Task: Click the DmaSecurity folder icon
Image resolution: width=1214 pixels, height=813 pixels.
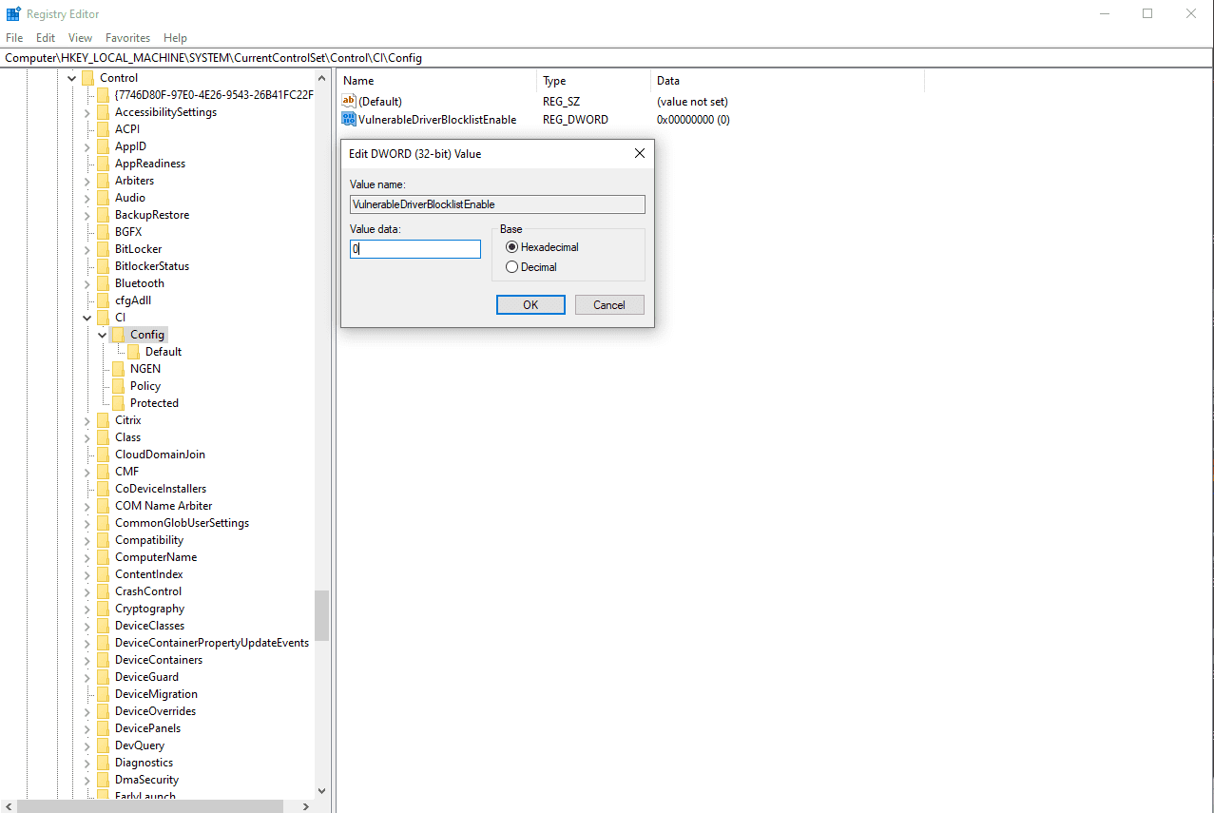Action: click(103, 780)
